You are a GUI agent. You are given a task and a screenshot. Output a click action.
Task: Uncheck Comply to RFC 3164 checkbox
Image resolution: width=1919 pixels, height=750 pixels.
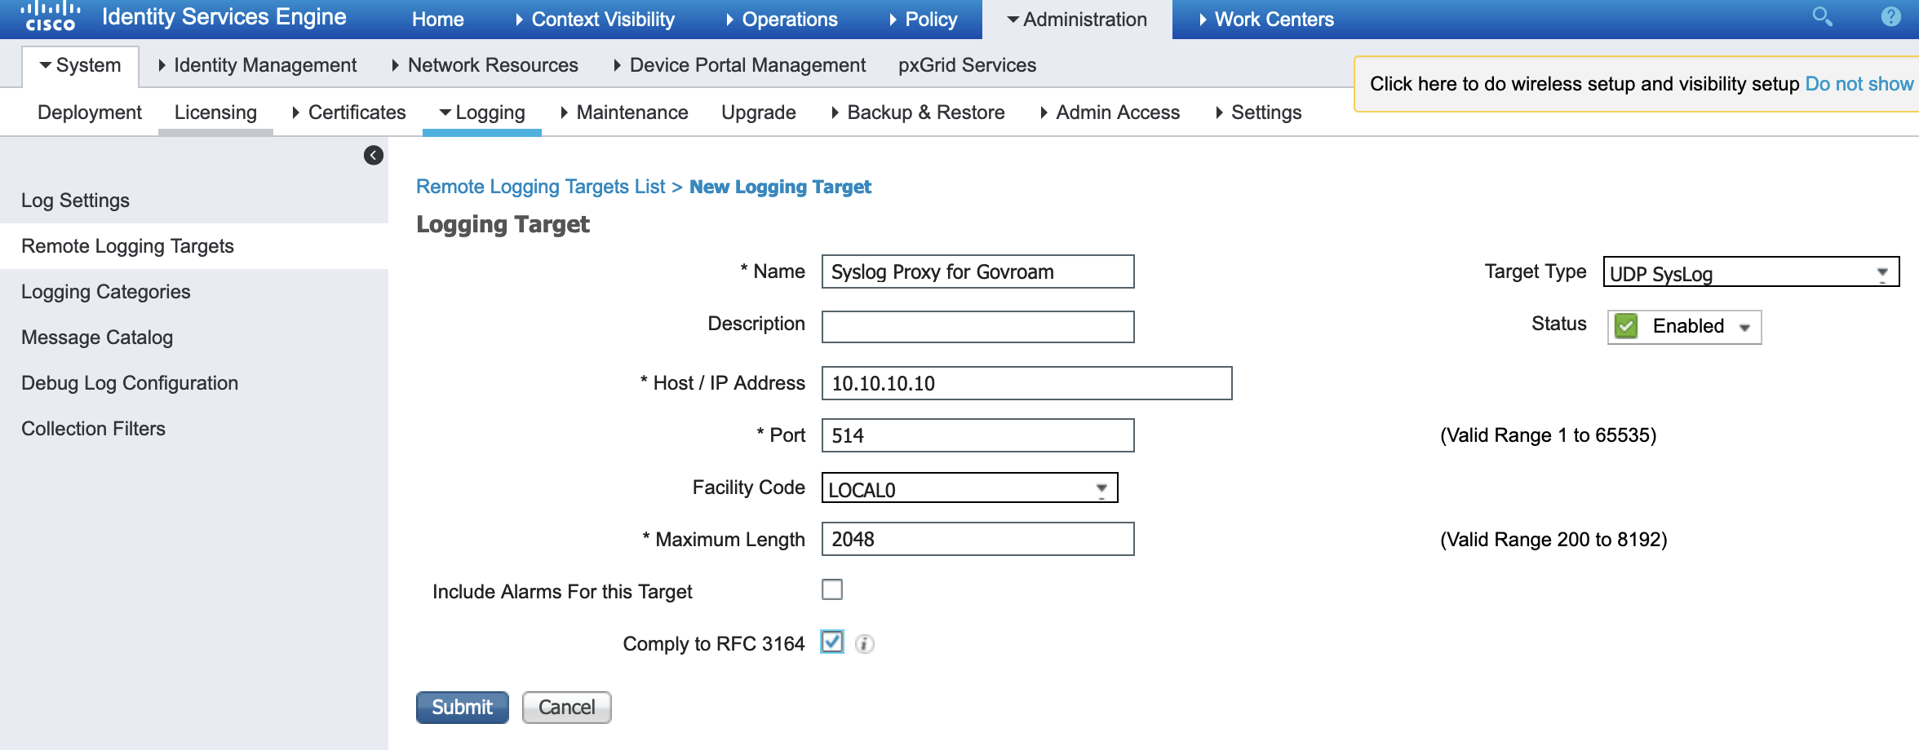[832, 642]
